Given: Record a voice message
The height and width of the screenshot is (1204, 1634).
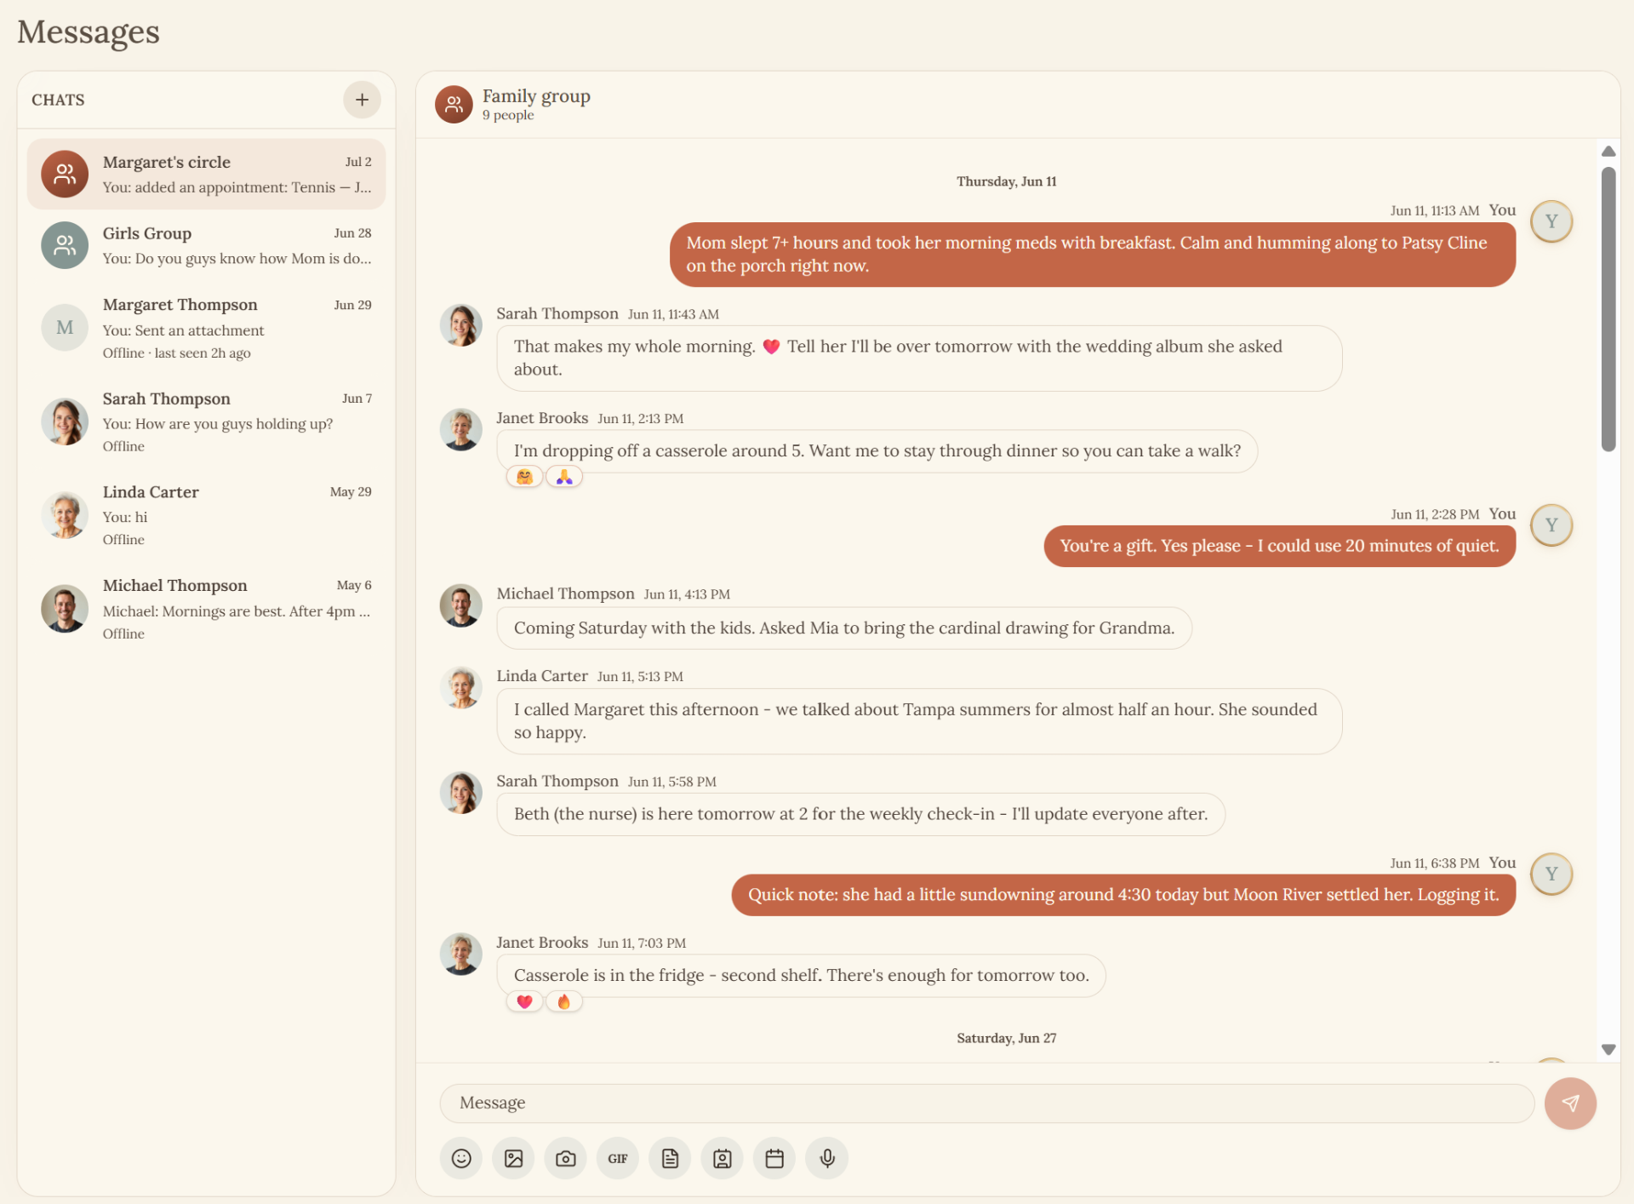Looking at the screenshot, I should 827,1158.
